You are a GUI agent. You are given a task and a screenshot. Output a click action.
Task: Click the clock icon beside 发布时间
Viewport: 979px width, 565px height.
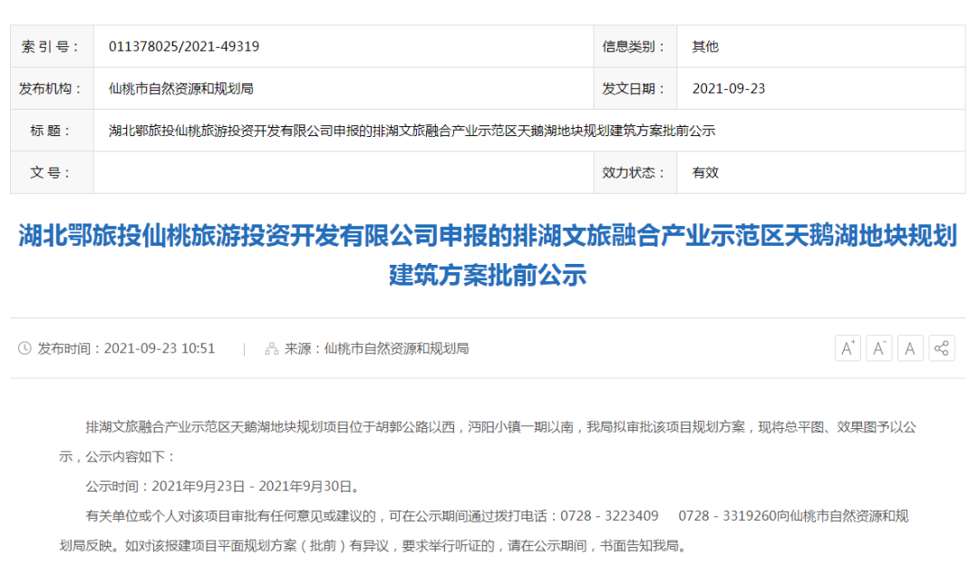click(x=24, y=348)
